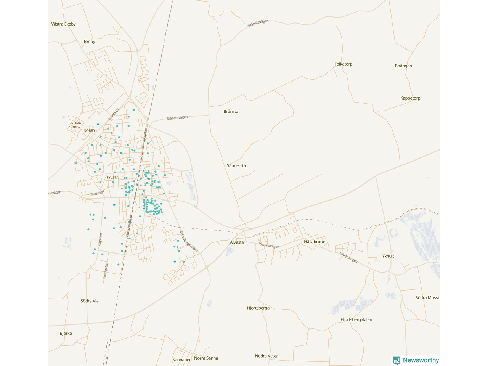The height and width of the screenshot is (366, 488).
Task: Click the Hällabrottet town label
Action: pos(315,242)
